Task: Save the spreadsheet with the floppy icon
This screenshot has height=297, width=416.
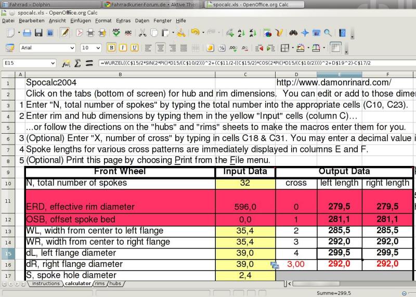Action: coord(38,33)
